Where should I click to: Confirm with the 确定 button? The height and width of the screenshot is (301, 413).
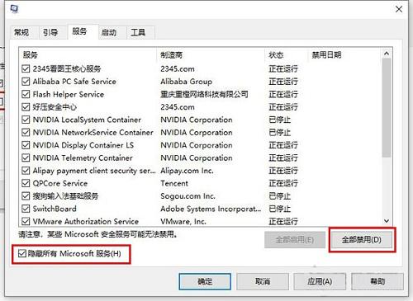(x=205, y=281)
